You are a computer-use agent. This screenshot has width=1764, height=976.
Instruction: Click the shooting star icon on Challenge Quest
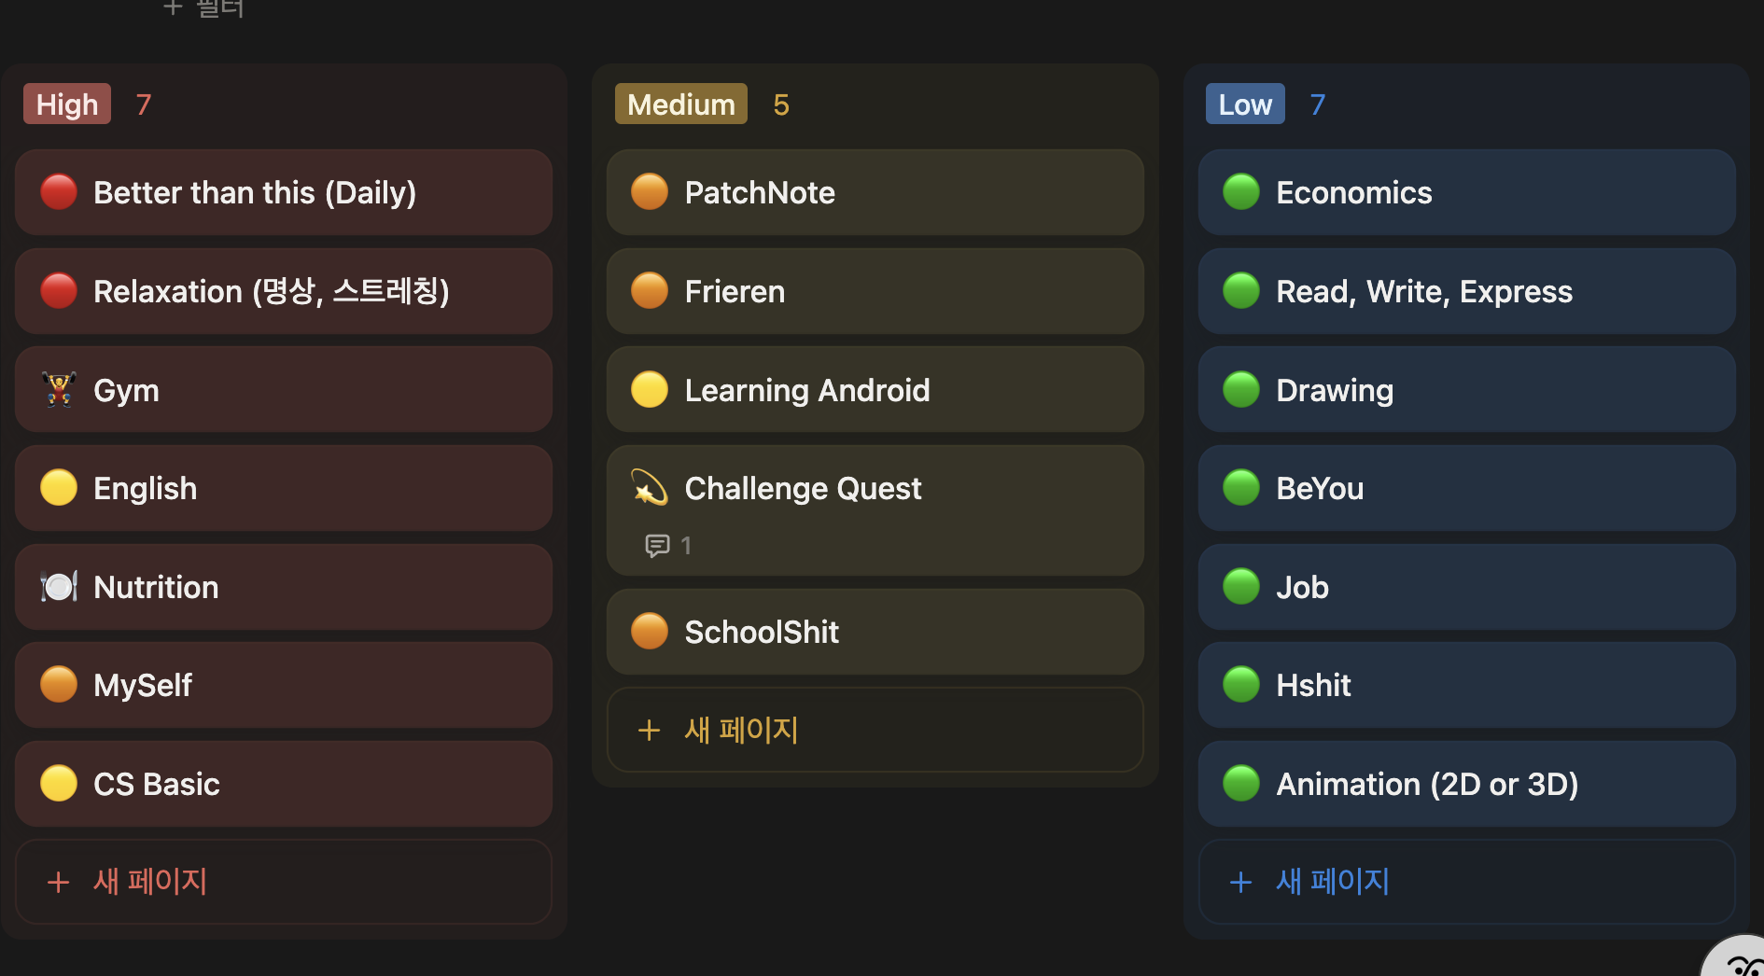(x=650, y=488)
